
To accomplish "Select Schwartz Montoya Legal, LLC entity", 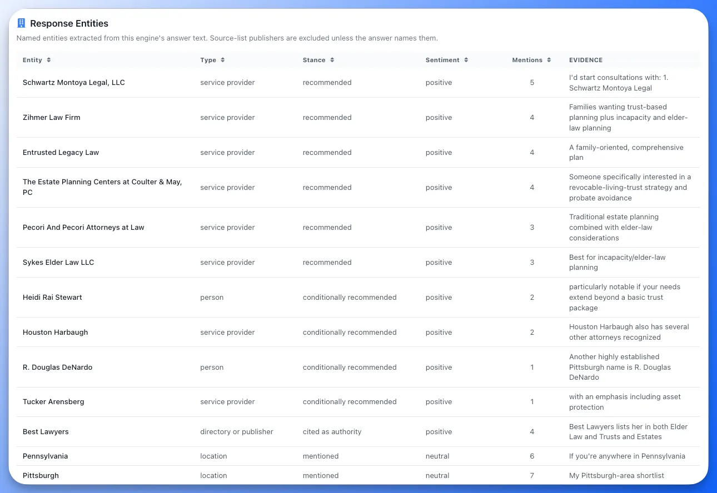I will click(74, 83).
